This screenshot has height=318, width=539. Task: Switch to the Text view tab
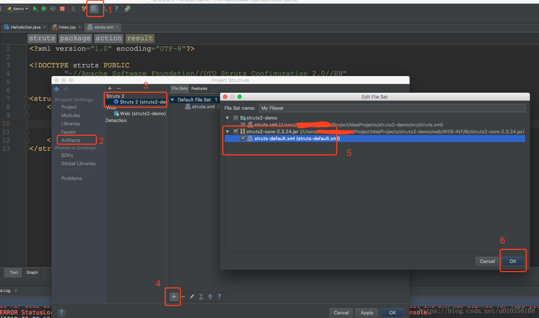click(14, 273)
